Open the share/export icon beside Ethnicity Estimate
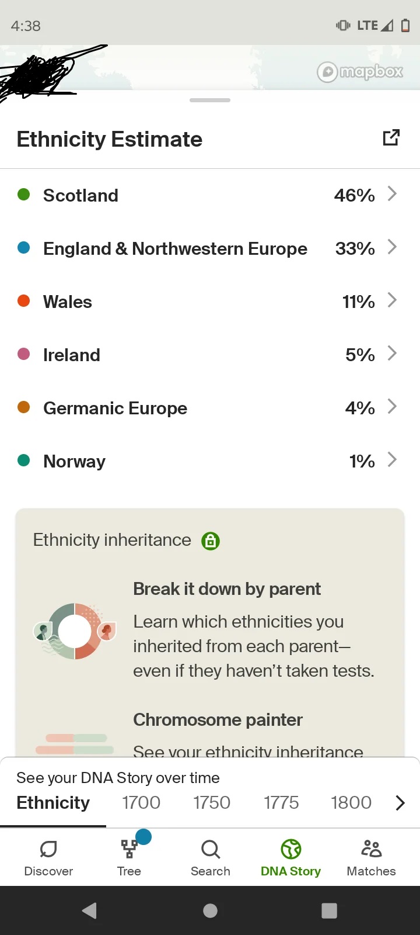 [391, 138]
